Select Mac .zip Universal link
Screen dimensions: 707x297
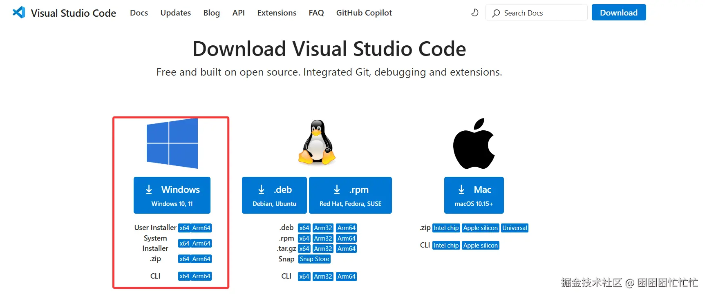pyautogui.click(x=515, y=228)
